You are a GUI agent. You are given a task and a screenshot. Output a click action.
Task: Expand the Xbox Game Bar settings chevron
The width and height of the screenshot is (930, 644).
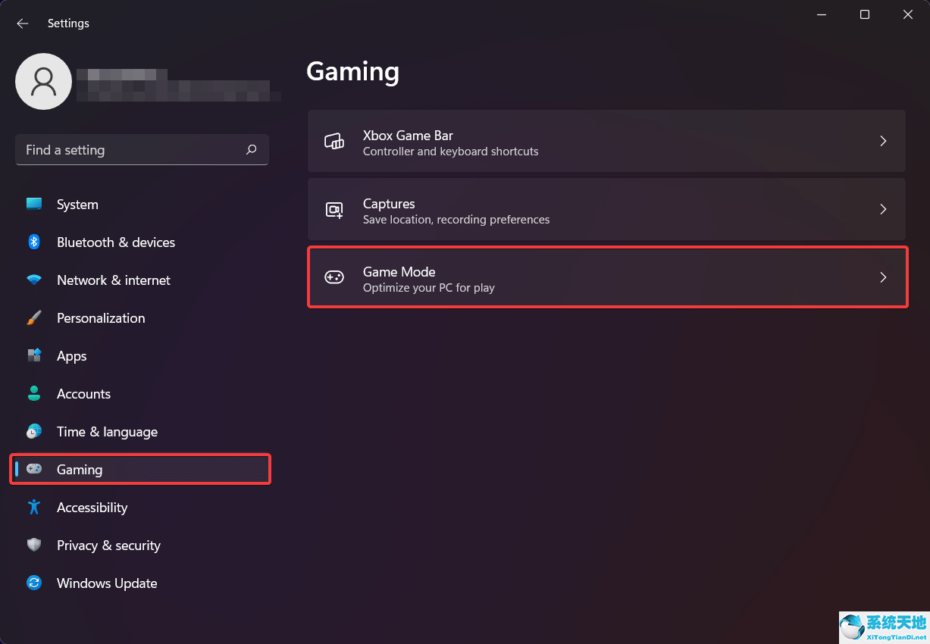click(883, 141)
